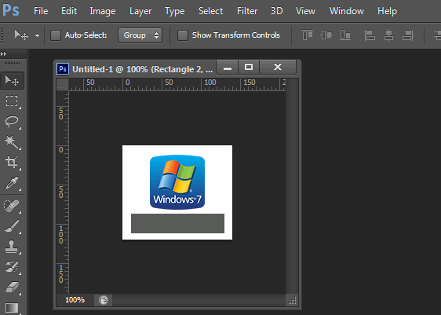Minimize the Untitled-1 document window
This screenshot has height=315, width=441.
pos(228,67)
